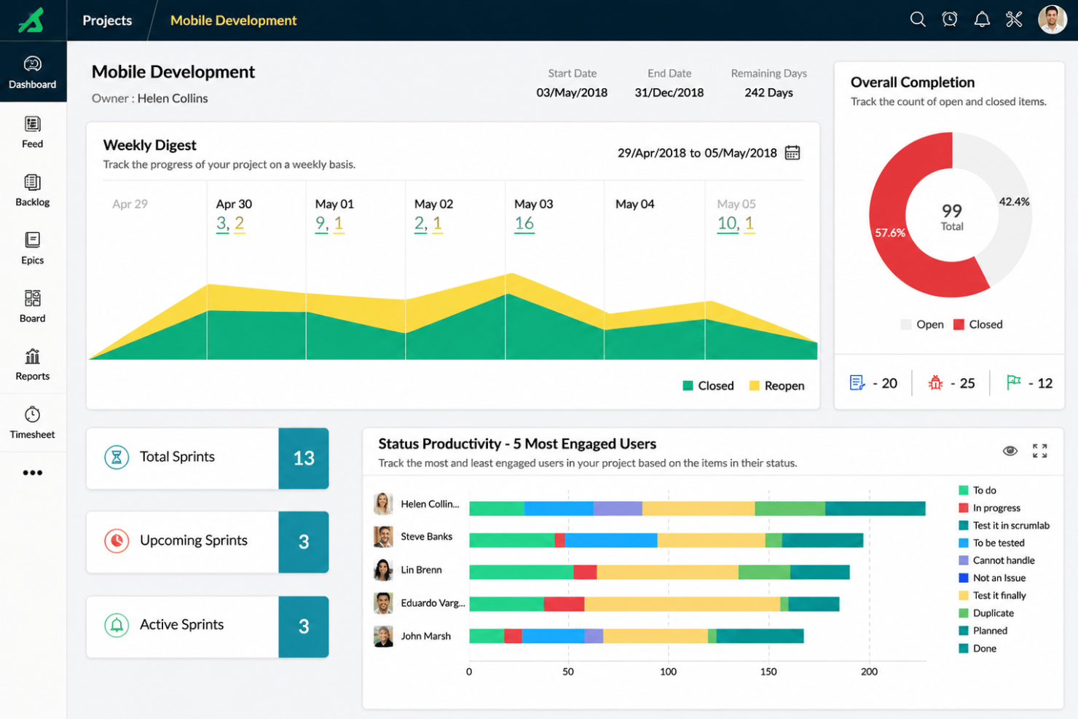
Task: Open the Upcoming Sprints card
Action: click(208, 542)
